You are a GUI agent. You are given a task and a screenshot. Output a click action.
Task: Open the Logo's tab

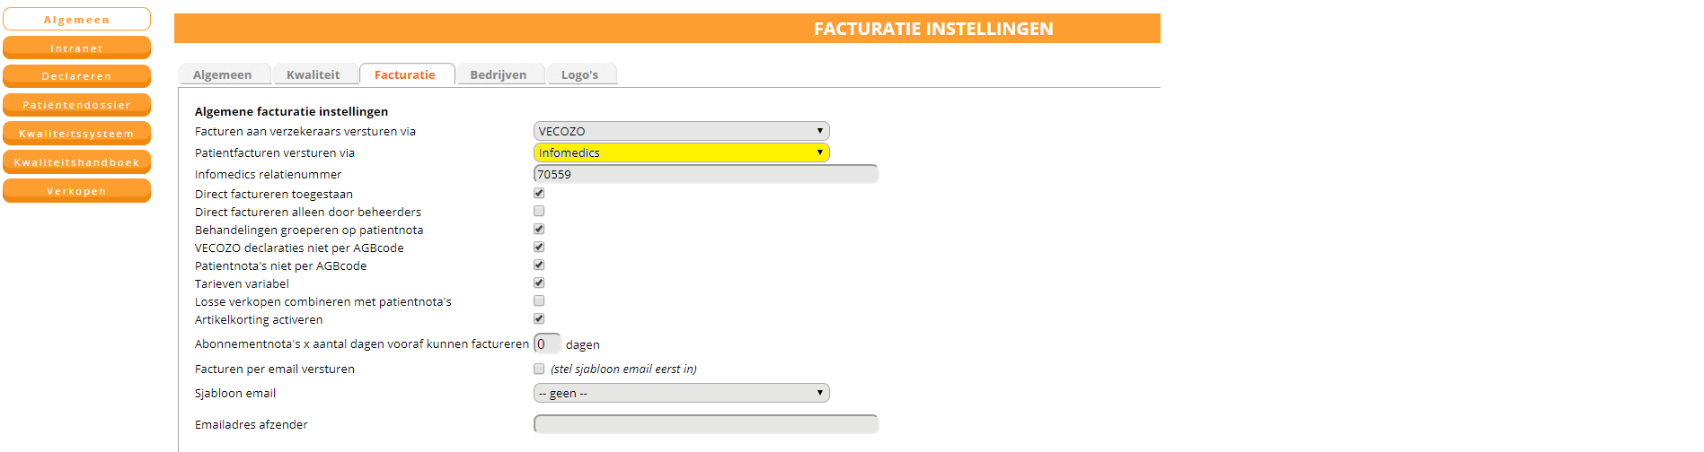[579, 75]
